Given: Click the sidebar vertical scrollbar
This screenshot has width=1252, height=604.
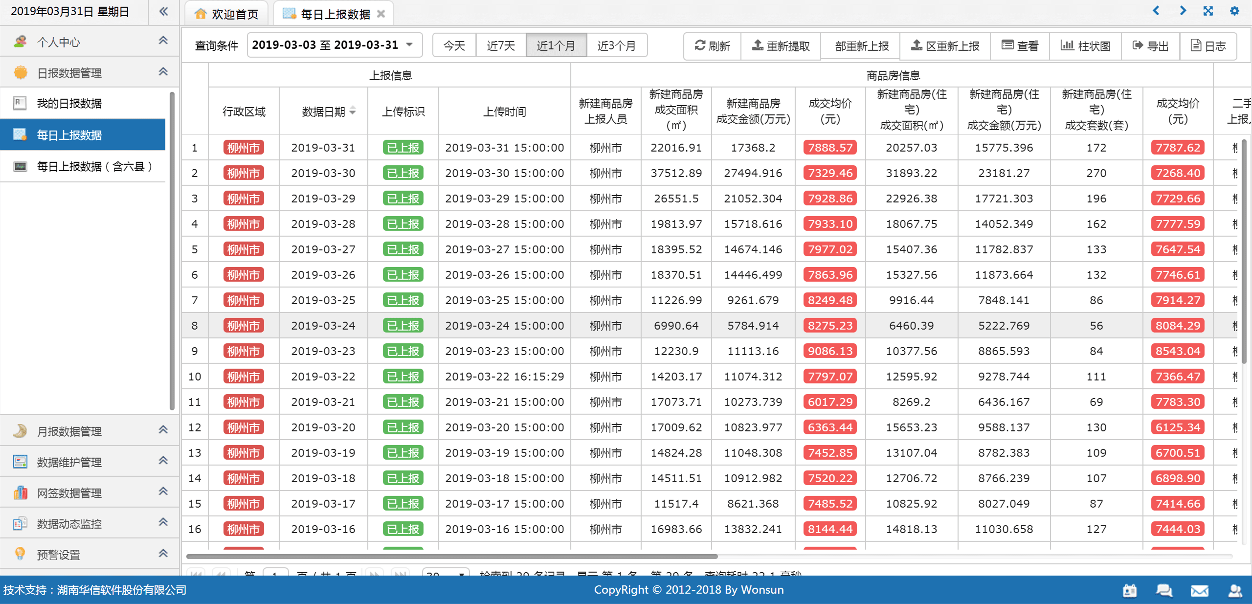Looking at the screenshot, I should pyautogui.click(x=172, y=250).
